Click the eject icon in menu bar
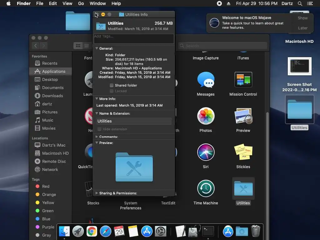Screen dimensions: 320x240 click(x=228, y=3)
